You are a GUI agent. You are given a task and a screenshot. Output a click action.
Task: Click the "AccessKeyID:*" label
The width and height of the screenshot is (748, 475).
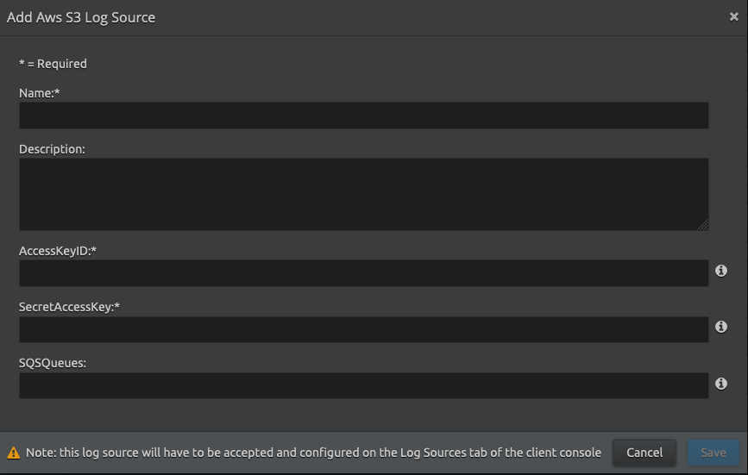coord(58,251)
